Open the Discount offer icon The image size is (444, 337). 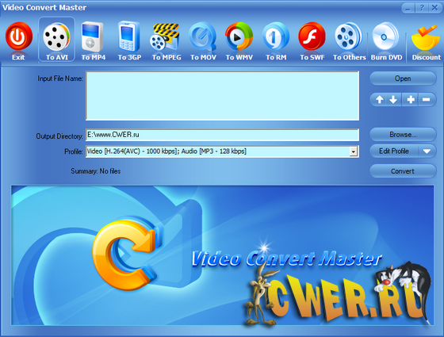425,37
